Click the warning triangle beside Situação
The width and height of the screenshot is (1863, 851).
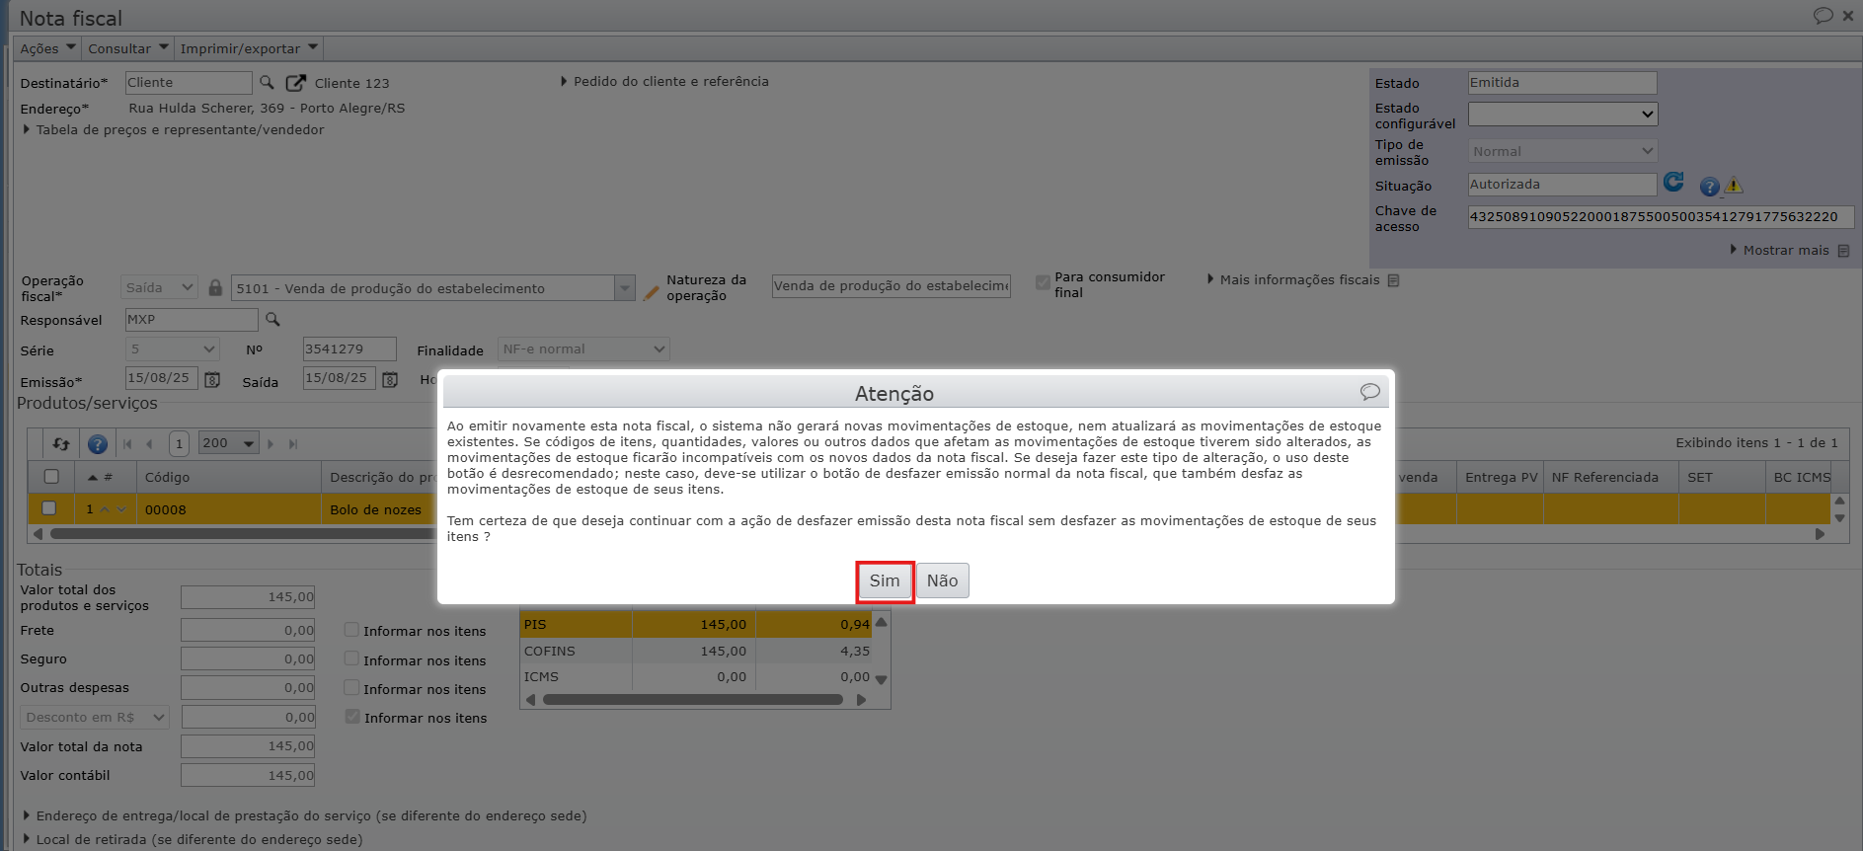(x=1734, y=185)
